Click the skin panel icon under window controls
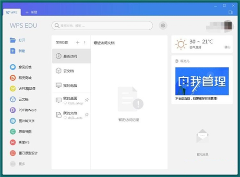Screen dimensions: 240x177 (230, 12)
